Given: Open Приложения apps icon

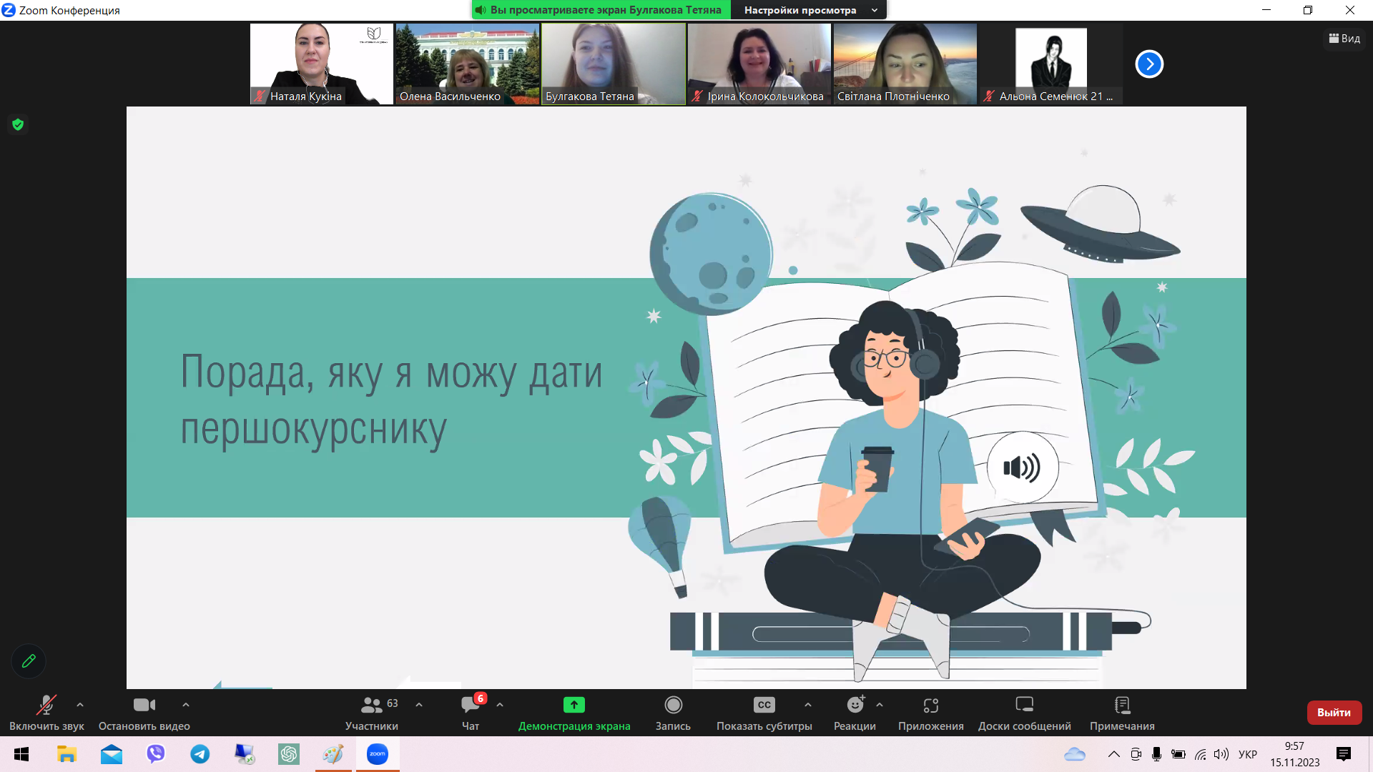Looking at the screenshot, I should (x=930, y=706).
